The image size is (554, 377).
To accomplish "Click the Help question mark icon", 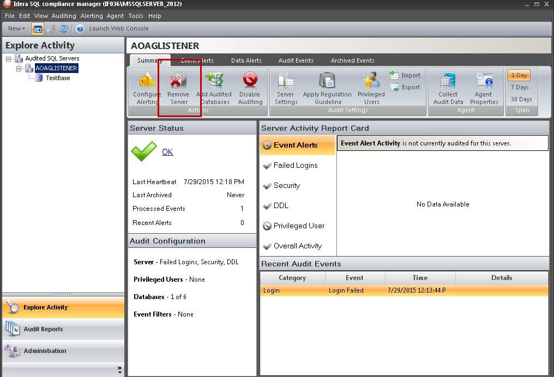I will point(80,29).
